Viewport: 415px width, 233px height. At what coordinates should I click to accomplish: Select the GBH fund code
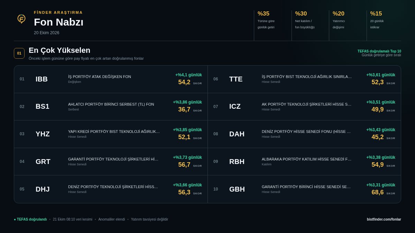pyautogui.click(x=237, y=189)
